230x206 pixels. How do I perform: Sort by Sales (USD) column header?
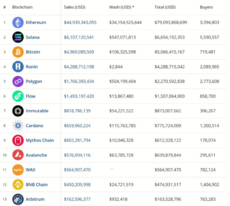tap(74, 7)
